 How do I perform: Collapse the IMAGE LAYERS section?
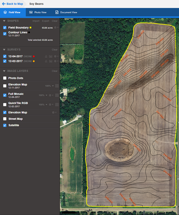point(4,71)
